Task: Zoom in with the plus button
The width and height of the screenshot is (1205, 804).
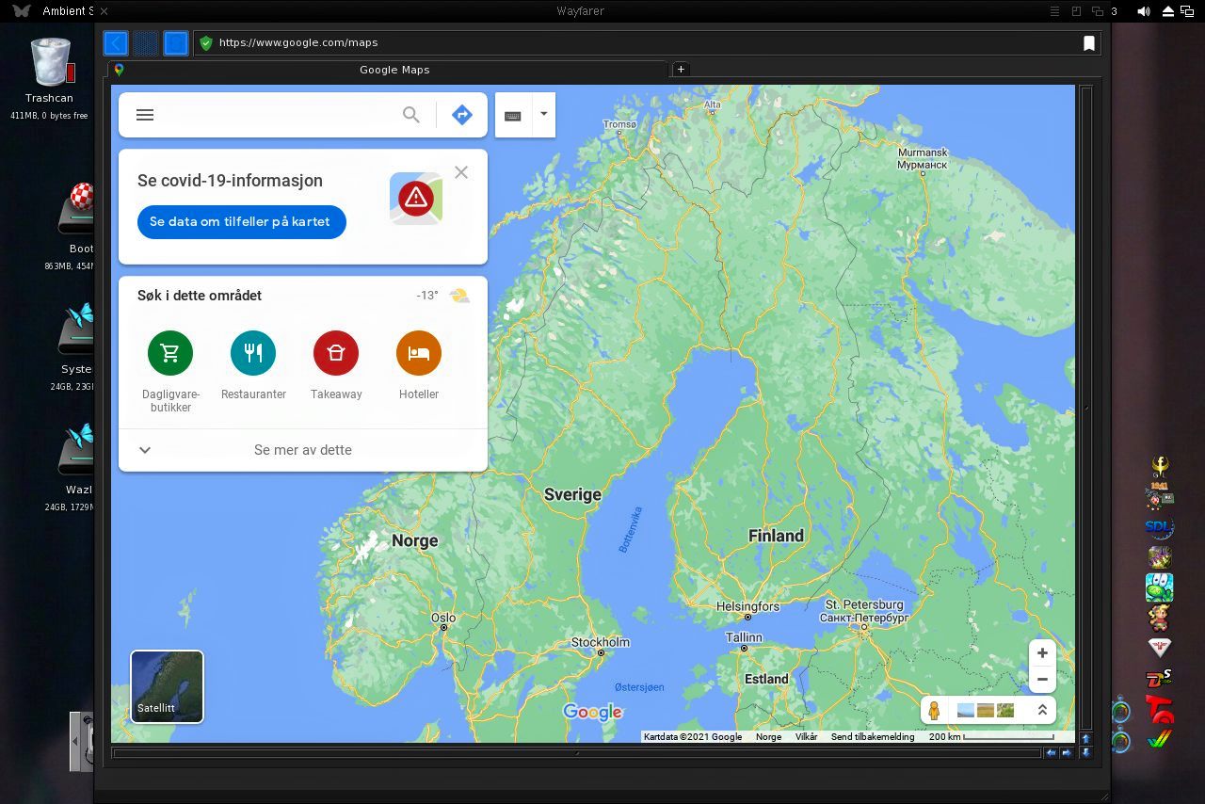Action: click(x=1042, y=653)
